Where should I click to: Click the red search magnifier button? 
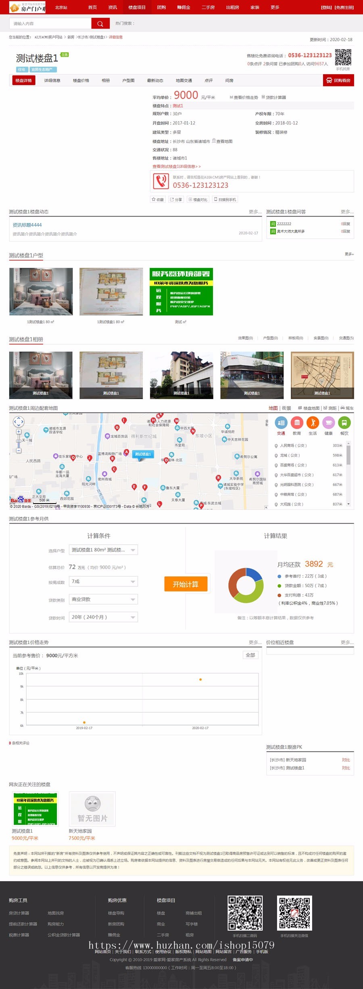coord(100,23)
